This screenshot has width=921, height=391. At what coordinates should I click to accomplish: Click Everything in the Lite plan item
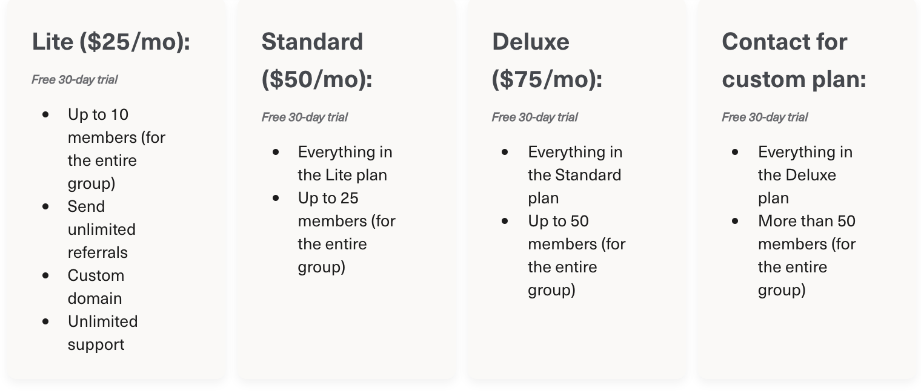(345, 163)
